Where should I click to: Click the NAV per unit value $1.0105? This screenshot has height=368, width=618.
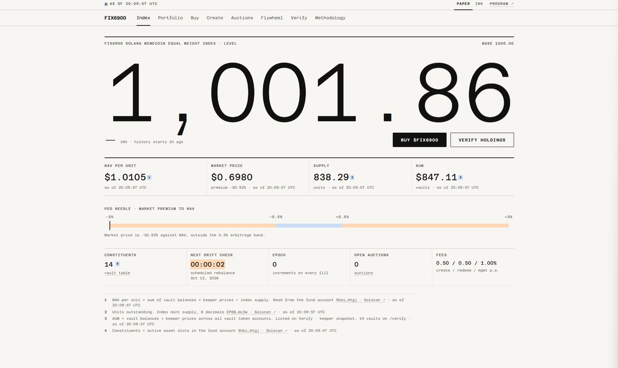tap(125, 177)
